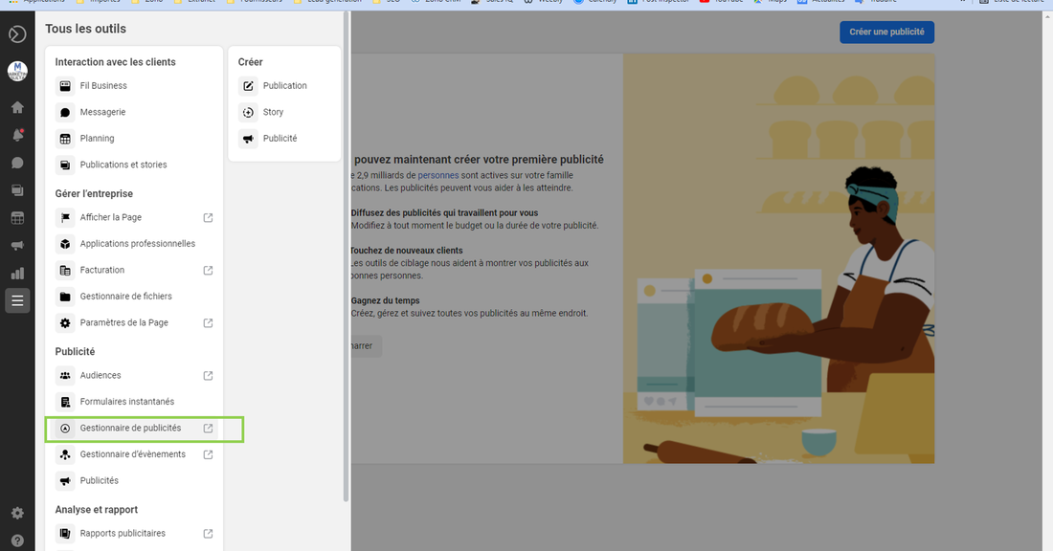Click the bakery illustration image

pos(778,258)
